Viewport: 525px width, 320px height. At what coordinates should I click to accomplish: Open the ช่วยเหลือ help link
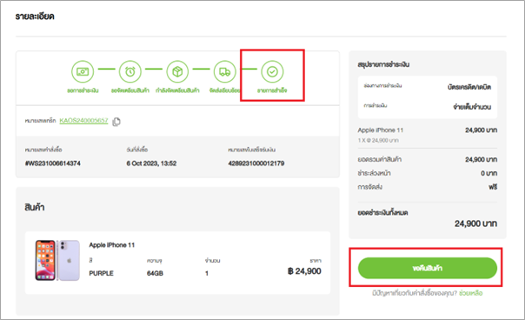click(x=470, y=293)
